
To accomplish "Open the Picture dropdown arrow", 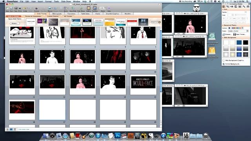I will pos(52,8).
